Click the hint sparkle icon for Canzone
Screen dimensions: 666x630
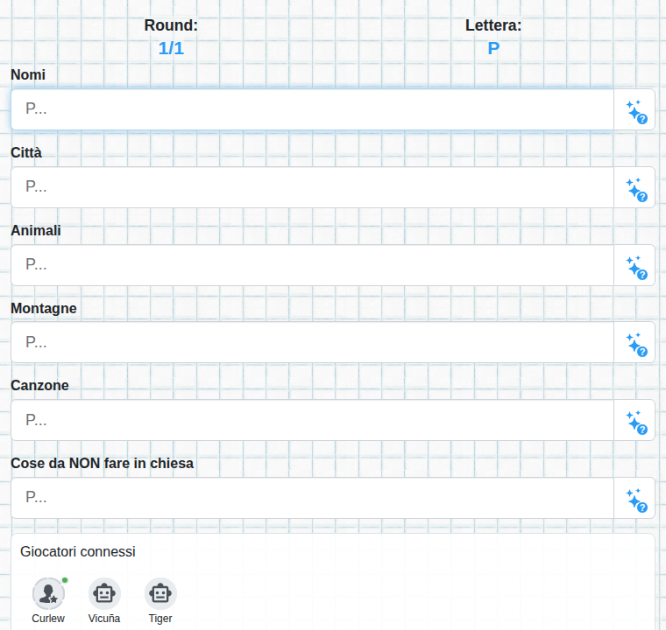[x=634, y=420]
